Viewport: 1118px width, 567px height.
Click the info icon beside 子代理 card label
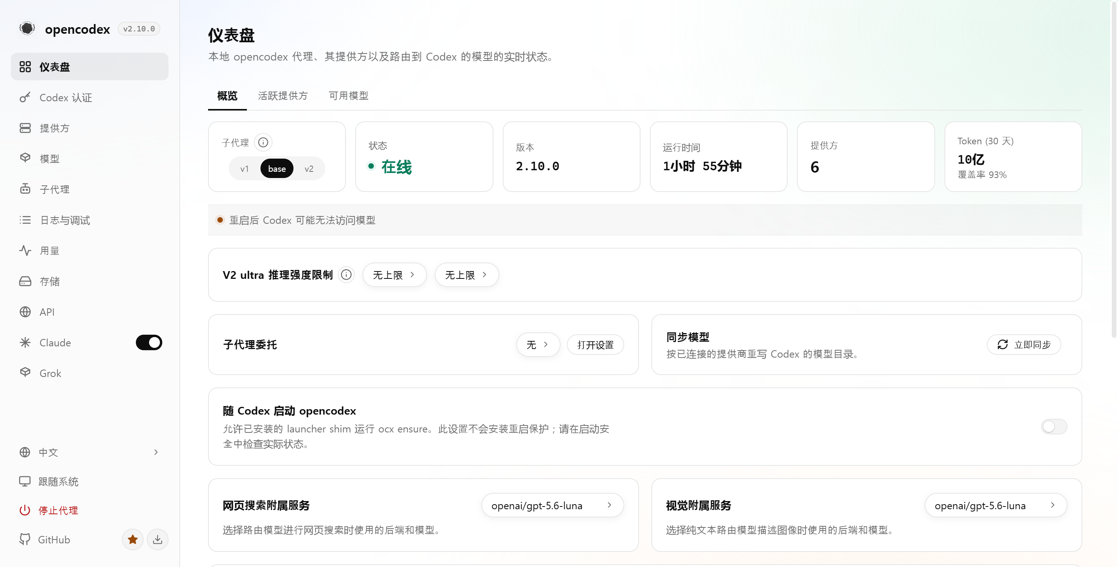tap(263, 142)
